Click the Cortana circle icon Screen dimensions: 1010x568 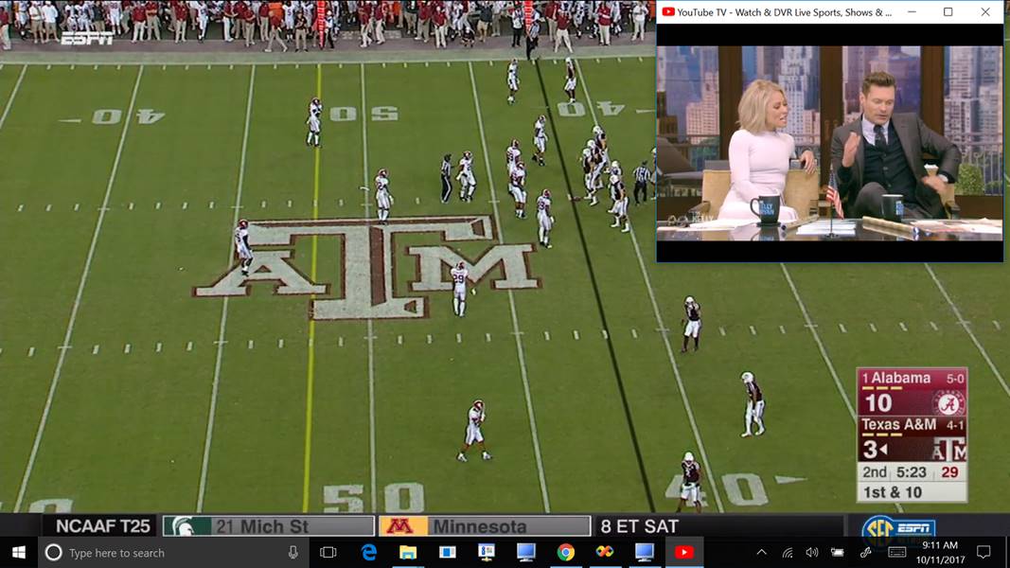point(54,553)
